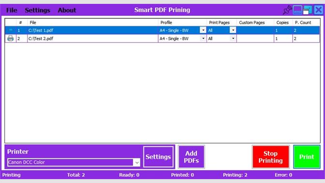Open the File menu
The height and width of the screenshot is (183, 325).
pos(12,10)
